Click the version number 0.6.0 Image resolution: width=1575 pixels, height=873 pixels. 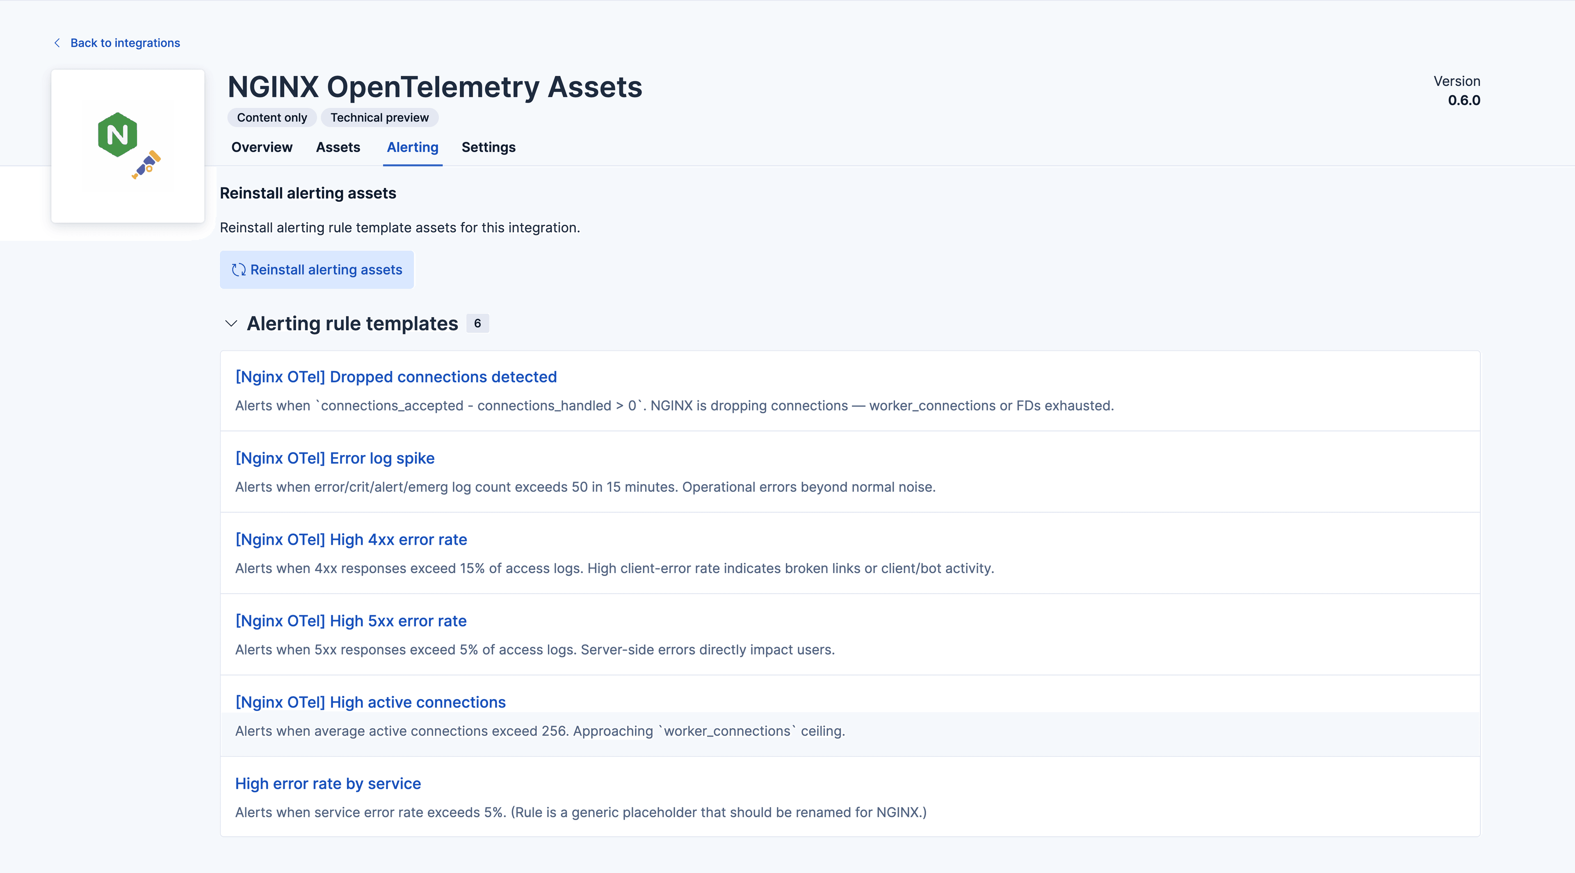[1464, 100]
